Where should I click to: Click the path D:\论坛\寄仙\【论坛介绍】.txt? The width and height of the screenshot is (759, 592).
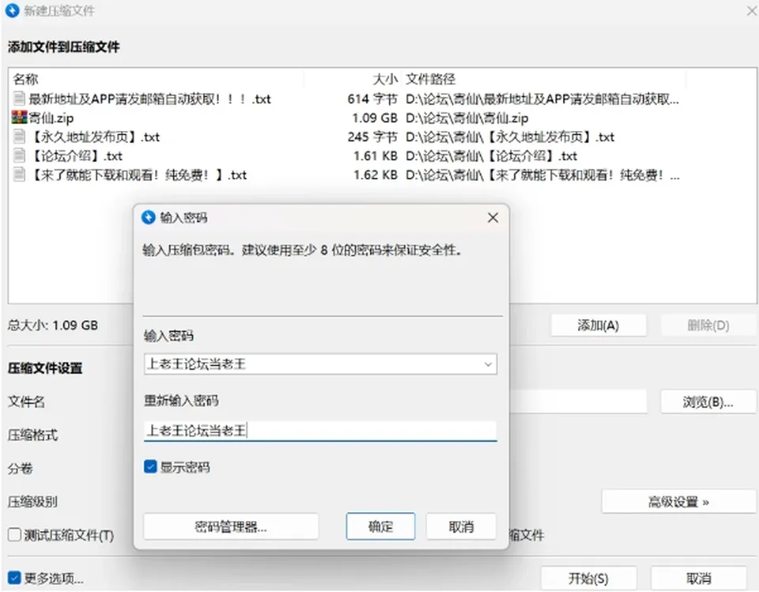pos(491,156)
